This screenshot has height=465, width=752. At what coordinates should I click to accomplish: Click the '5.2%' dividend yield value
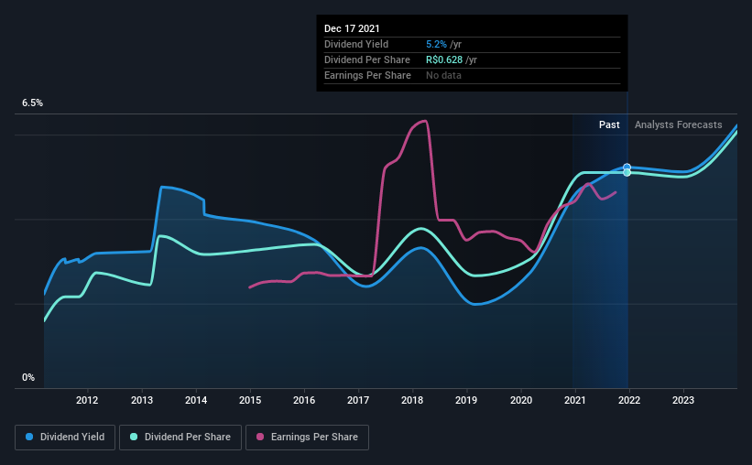click(436, 44)
